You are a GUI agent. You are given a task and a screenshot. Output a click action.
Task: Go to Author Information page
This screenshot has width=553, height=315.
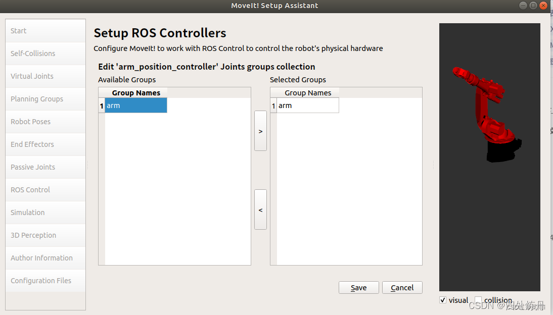tap(45, 257)
